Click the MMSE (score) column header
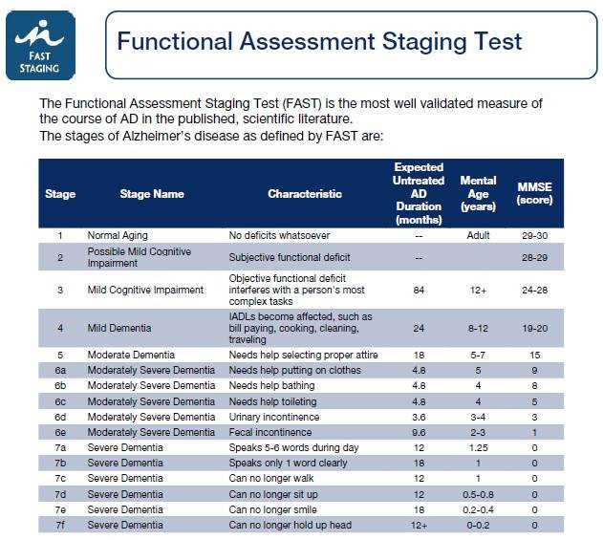 point(534,193)
